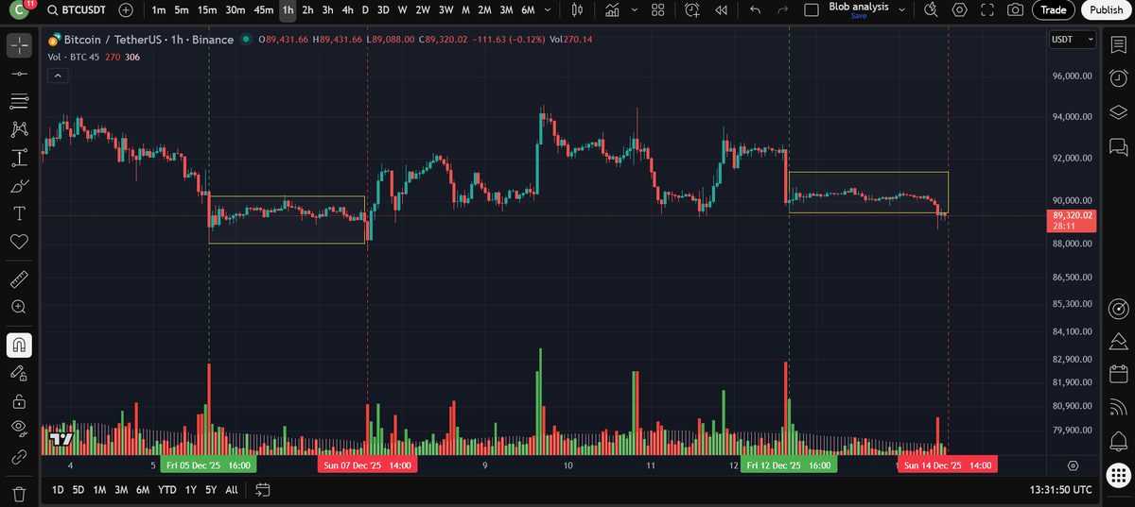Select the text annotation tool
This screenshot has width=1135, height=507.
[19, 213]
